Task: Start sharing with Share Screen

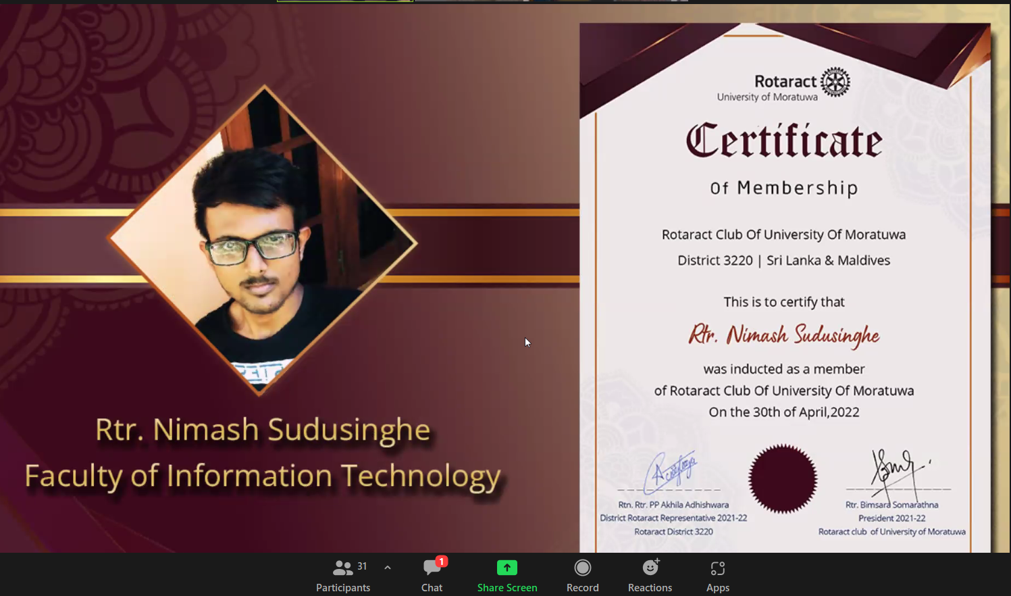Action: [x=507, y=576]
